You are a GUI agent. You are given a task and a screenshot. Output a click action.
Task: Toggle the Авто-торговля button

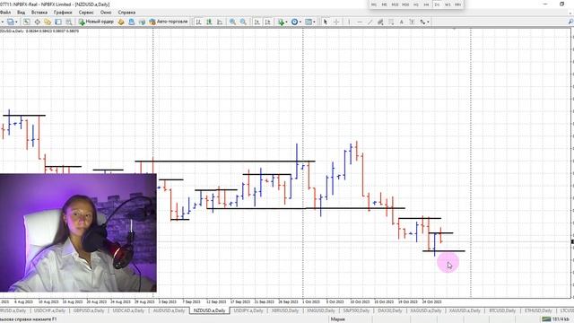169,22
